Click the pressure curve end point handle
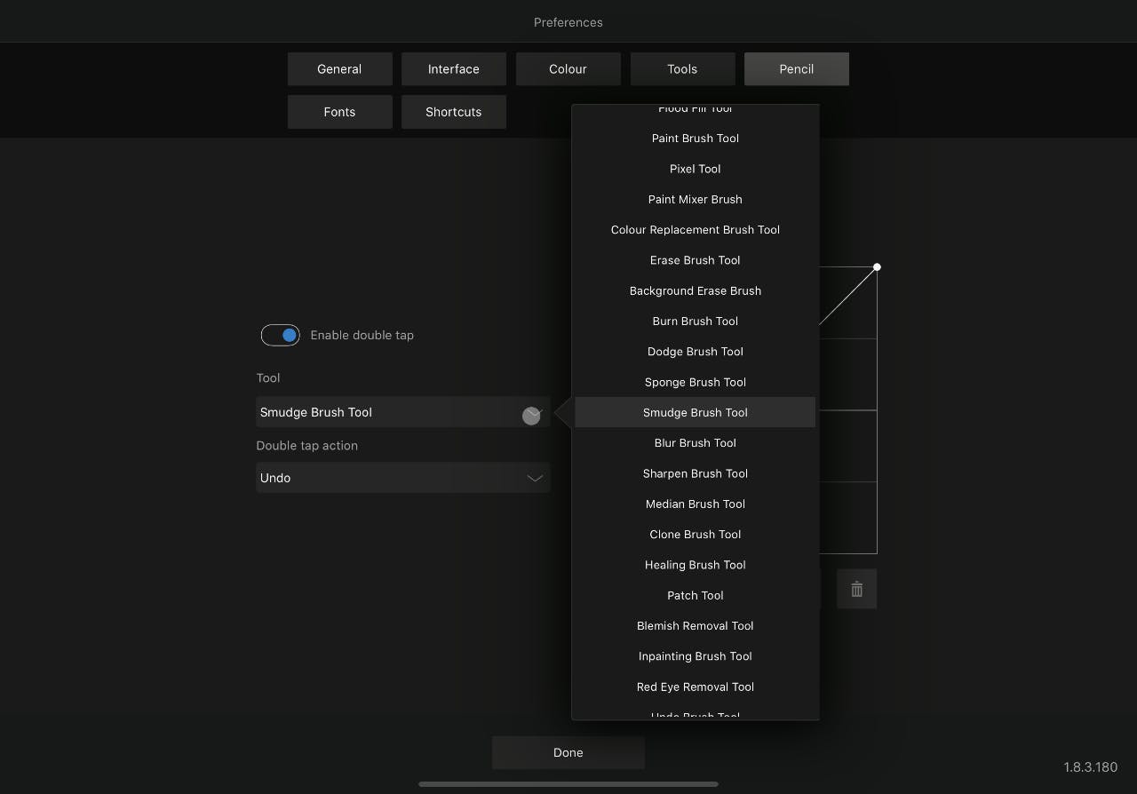1137x794 pixels. click(877, 266)
